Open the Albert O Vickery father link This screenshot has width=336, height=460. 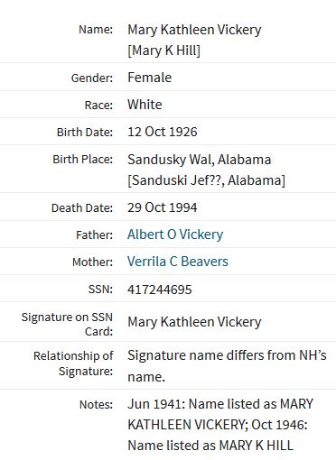click(175, 235)
